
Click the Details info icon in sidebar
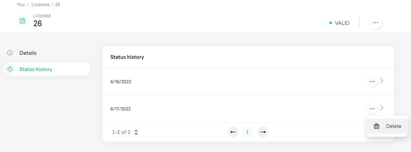[x=10, y=53]
